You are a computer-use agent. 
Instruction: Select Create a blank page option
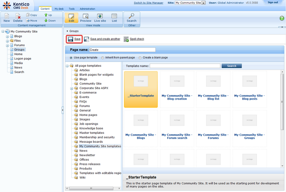coord(140,58)
